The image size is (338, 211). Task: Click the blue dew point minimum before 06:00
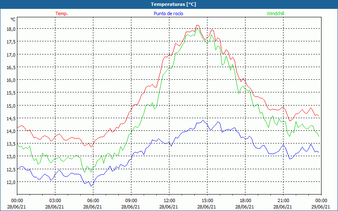(x=91, y=186)
